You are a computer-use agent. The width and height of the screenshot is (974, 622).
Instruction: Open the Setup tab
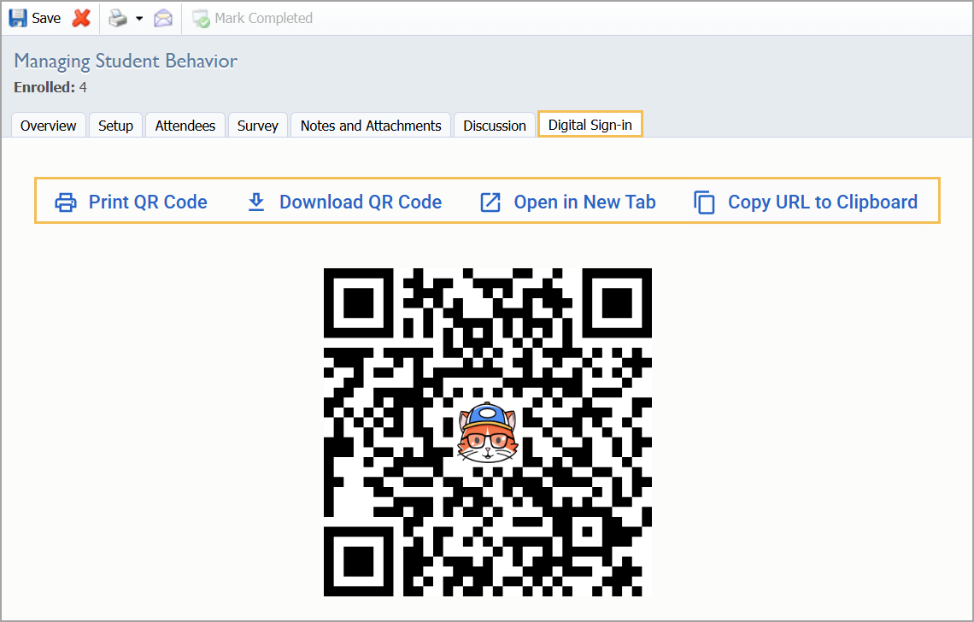point(115,126)
